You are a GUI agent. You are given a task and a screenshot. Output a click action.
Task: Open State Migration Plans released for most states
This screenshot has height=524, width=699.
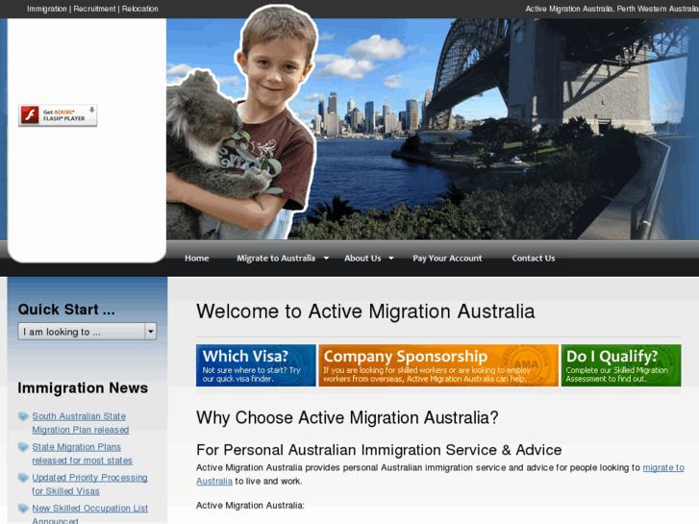tap(82, 454)
